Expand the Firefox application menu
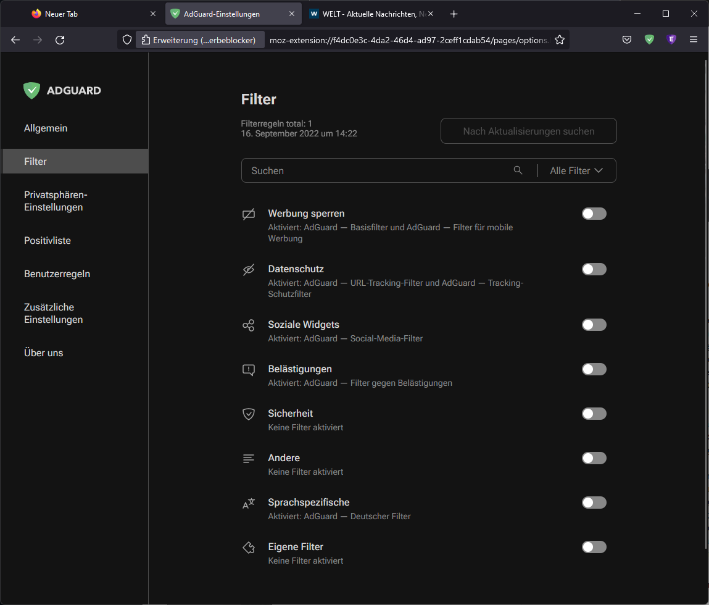 tap(694, 40)
